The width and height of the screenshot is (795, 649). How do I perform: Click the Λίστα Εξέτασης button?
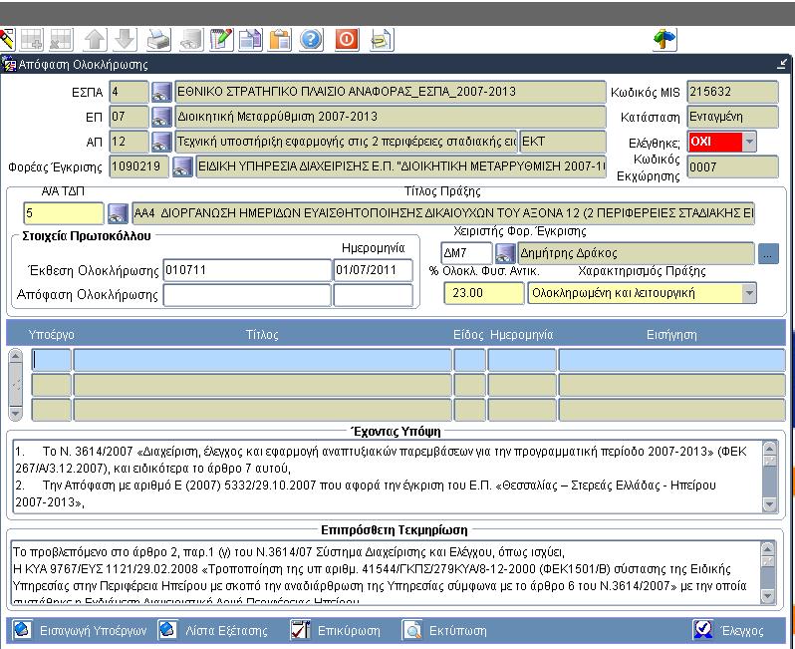(x=212, y=631)
